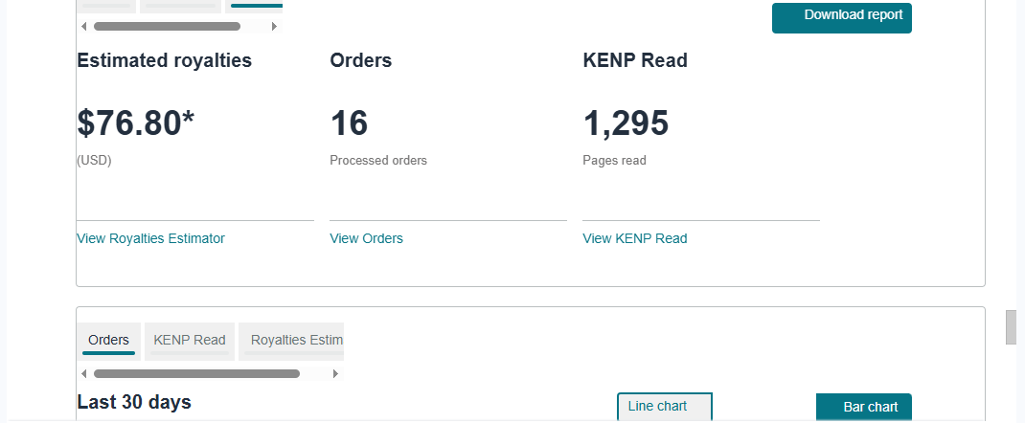
Task: Click the scrollbar thumb under Orders tabs
Action: click(x=196, y=374)
